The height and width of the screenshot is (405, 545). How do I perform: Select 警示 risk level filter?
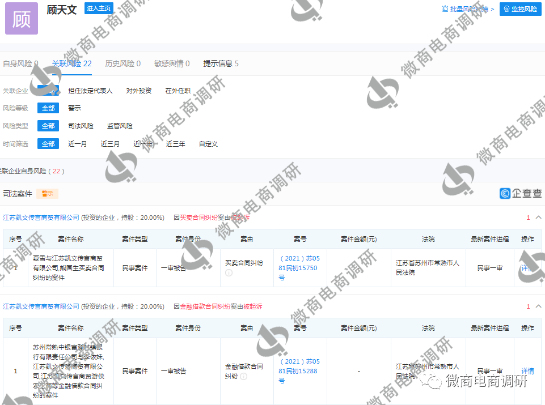point(74,108)
